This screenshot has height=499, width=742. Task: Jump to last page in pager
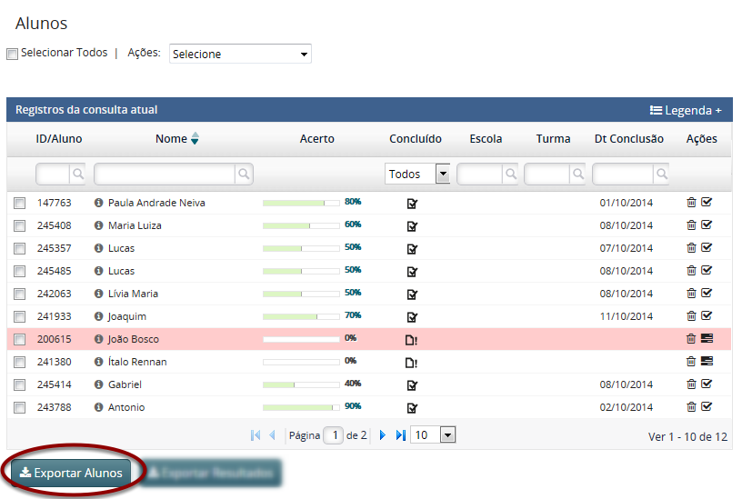coord(400,435)
